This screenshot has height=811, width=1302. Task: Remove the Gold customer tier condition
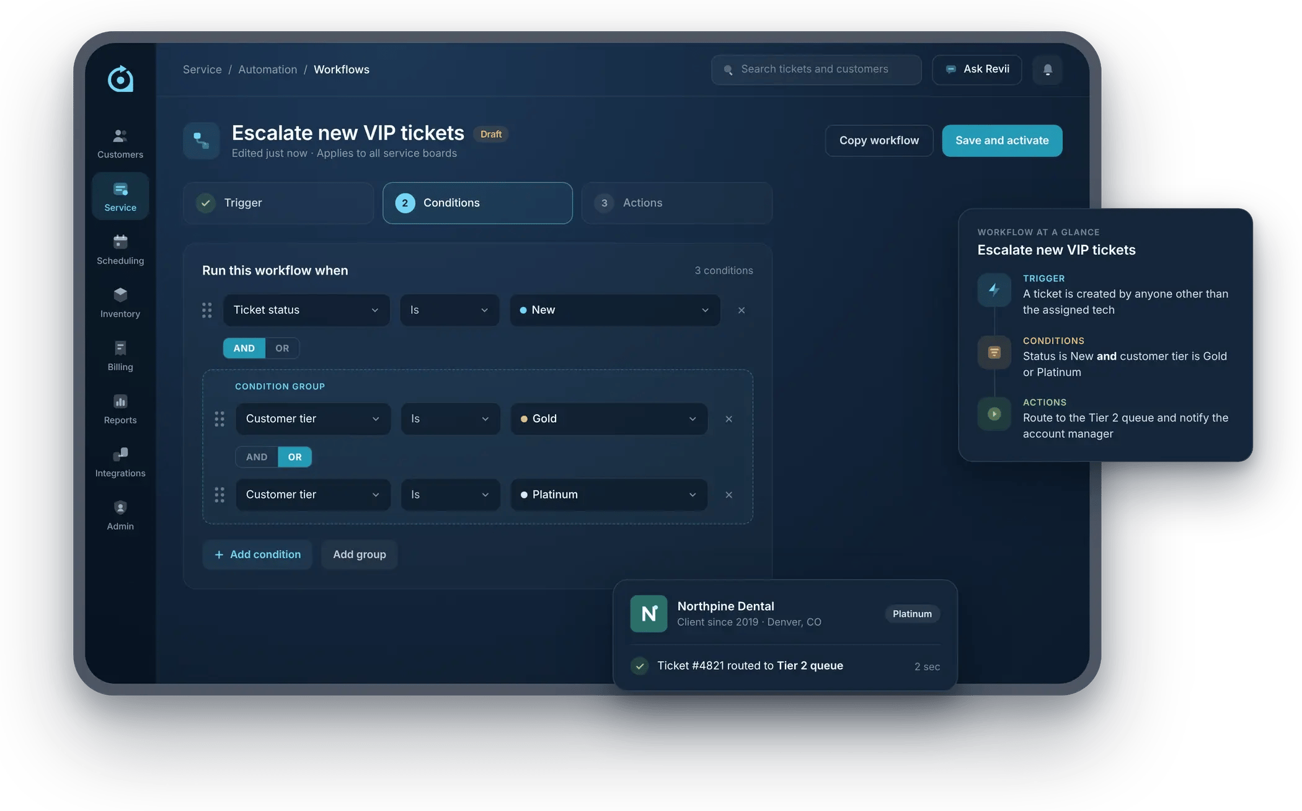[729, 419]
